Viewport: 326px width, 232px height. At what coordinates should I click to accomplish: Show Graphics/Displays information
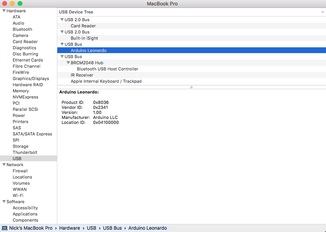point(31,78)
